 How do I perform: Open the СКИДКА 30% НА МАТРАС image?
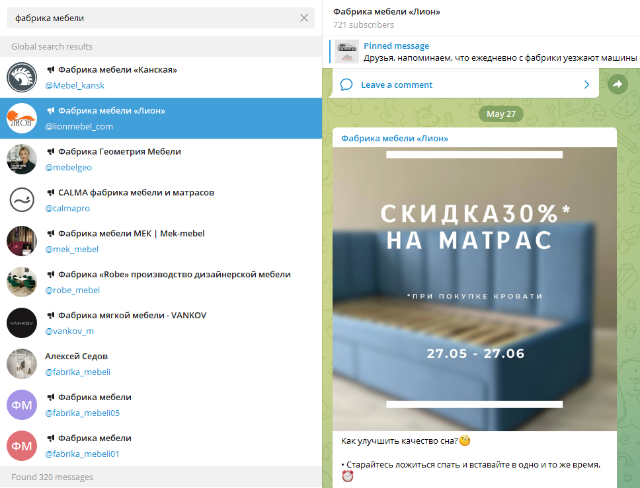[474, 289]
